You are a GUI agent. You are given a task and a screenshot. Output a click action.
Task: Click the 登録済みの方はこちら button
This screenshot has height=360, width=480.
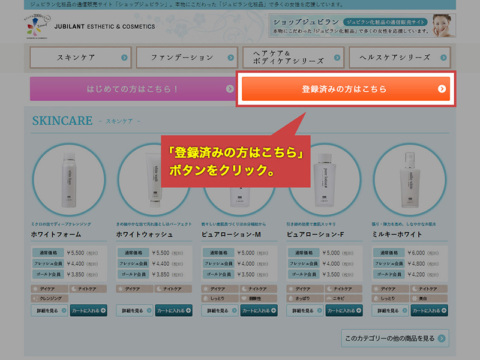(x=346, y=89)
